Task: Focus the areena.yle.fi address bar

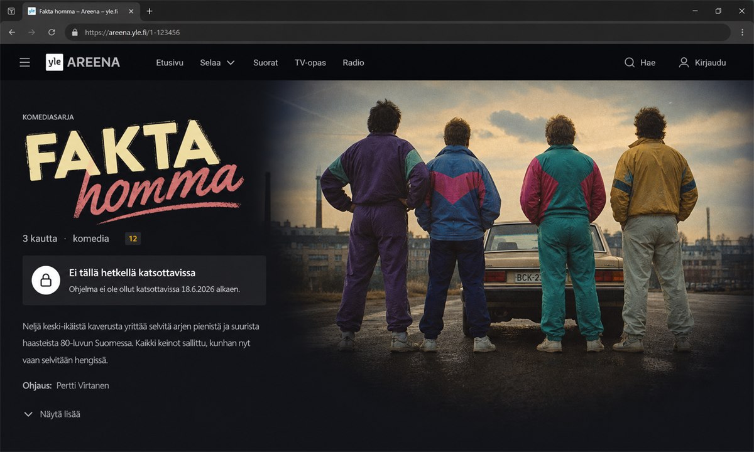Action: 397,32
